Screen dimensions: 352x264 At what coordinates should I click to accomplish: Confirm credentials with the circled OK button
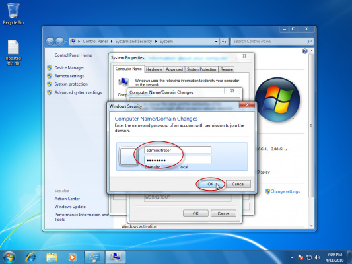[210, 184]
